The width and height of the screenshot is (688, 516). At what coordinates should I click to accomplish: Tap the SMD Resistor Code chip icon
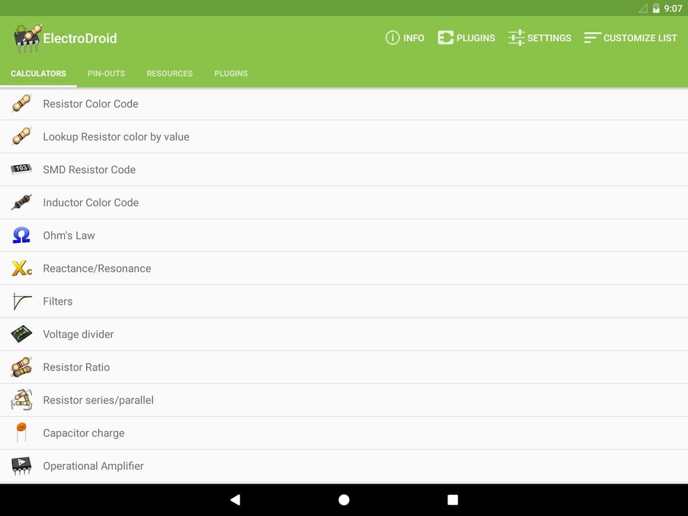click(x=21, y=170)
